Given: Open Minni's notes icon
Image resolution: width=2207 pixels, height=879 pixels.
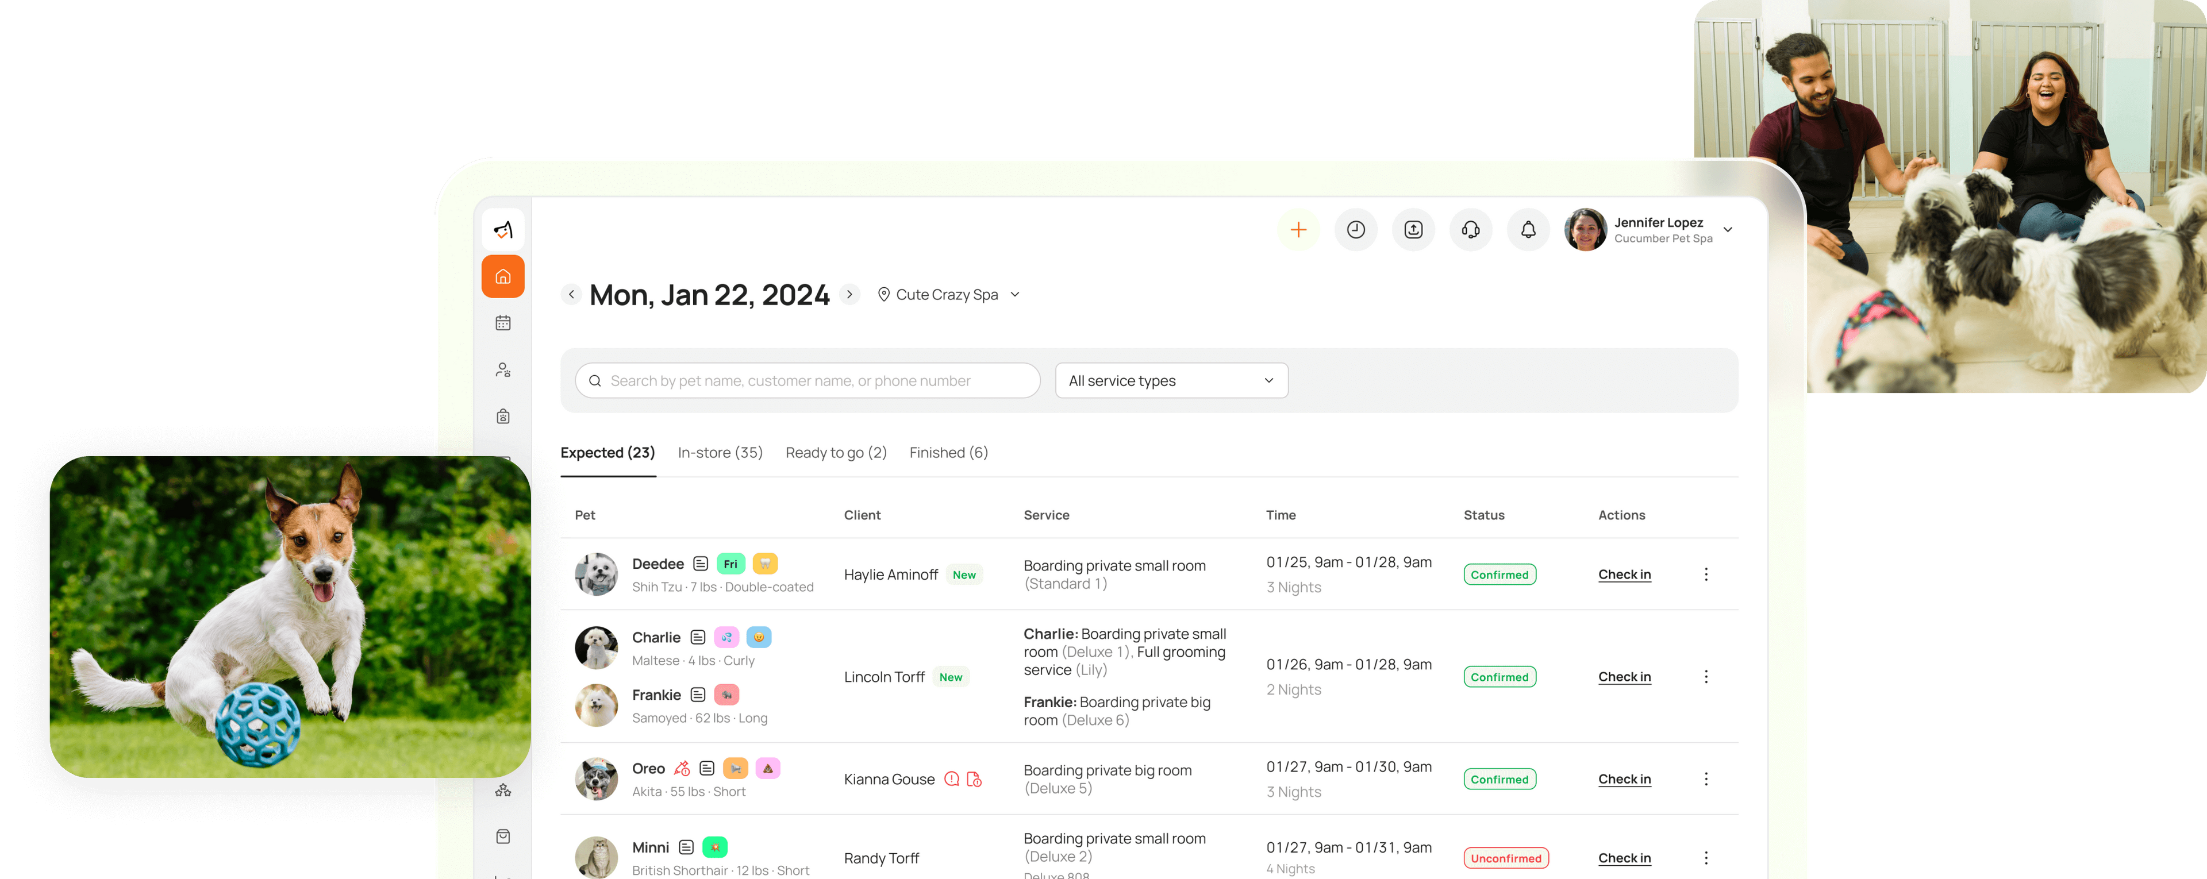Looking at the screenshot, I should click(686, 847).
